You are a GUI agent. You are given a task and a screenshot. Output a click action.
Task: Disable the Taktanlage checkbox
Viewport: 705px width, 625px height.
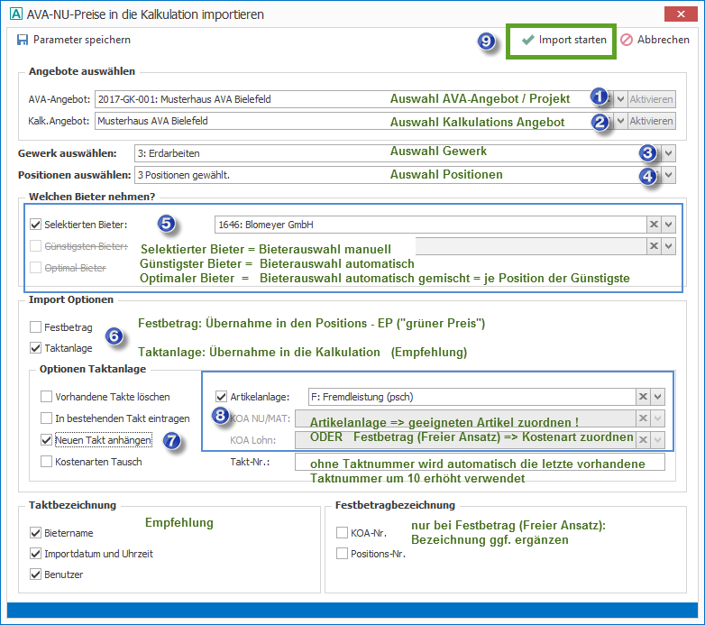tap(36, 347)
